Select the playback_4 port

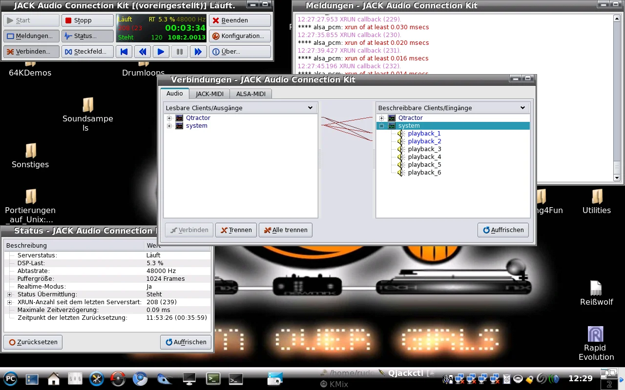(424, 157)
